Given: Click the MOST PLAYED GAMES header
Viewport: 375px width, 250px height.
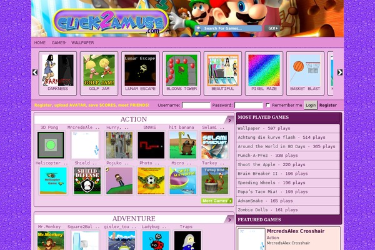Looking at the screenshot, I should pyautogui.click(x=263, y=117).
